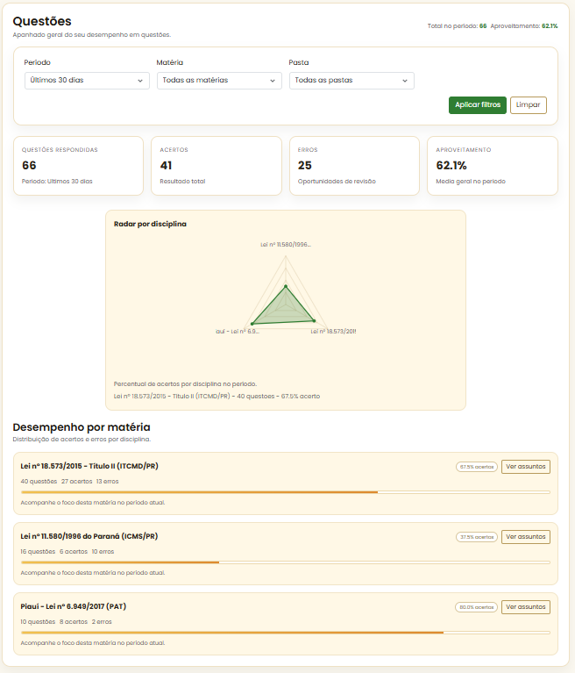Select the Acertos stat card showing 41
Image resolution: width=575 pixels, height=673 pixels.
click(216, 165)
